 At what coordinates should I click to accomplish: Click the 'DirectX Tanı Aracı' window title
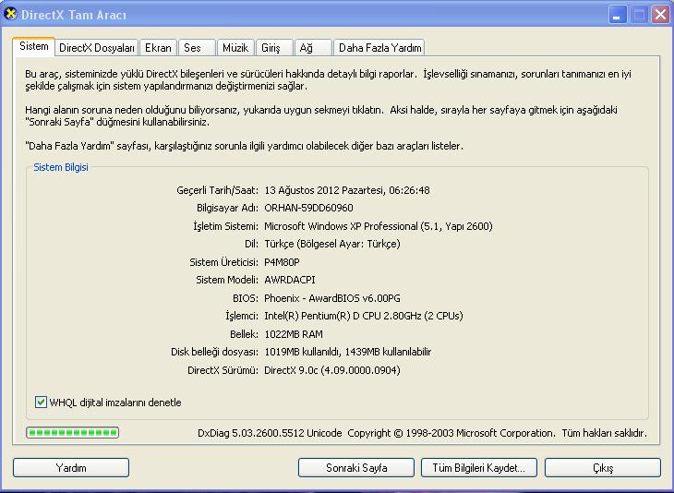pos(74,15)
